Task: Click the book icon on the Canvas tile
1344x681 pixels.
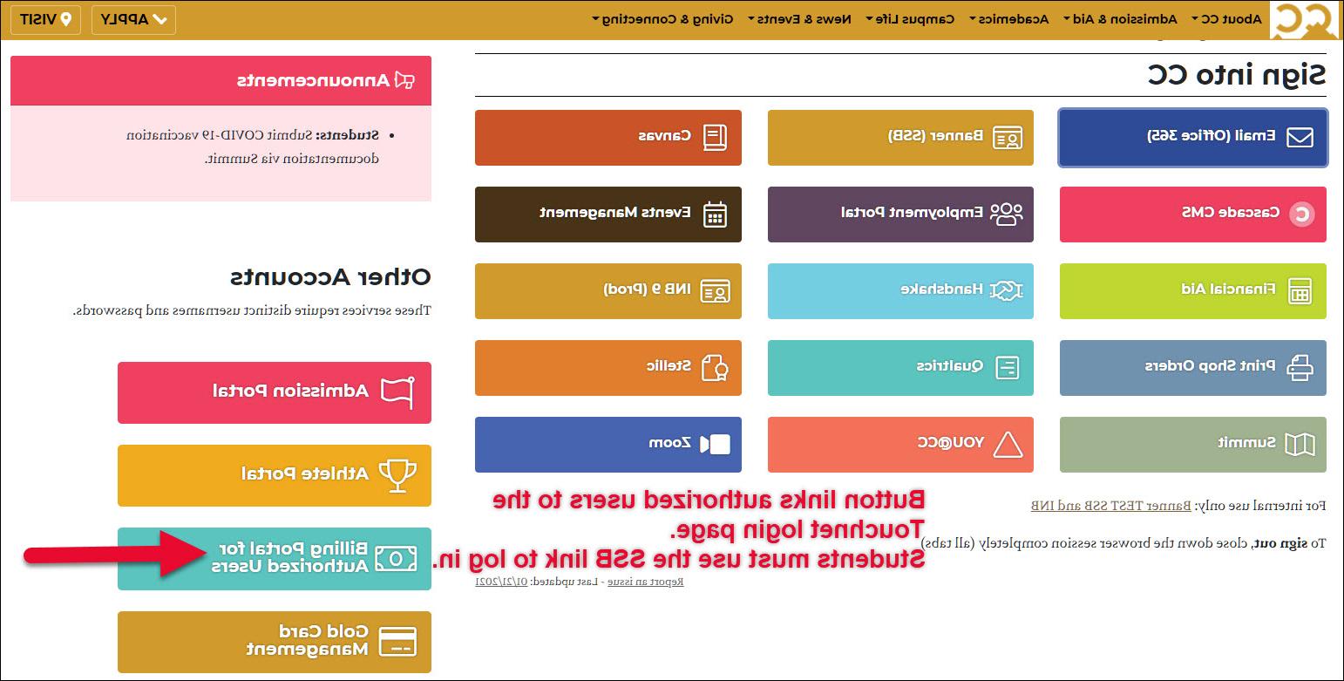Action: (x=715, y=137)
